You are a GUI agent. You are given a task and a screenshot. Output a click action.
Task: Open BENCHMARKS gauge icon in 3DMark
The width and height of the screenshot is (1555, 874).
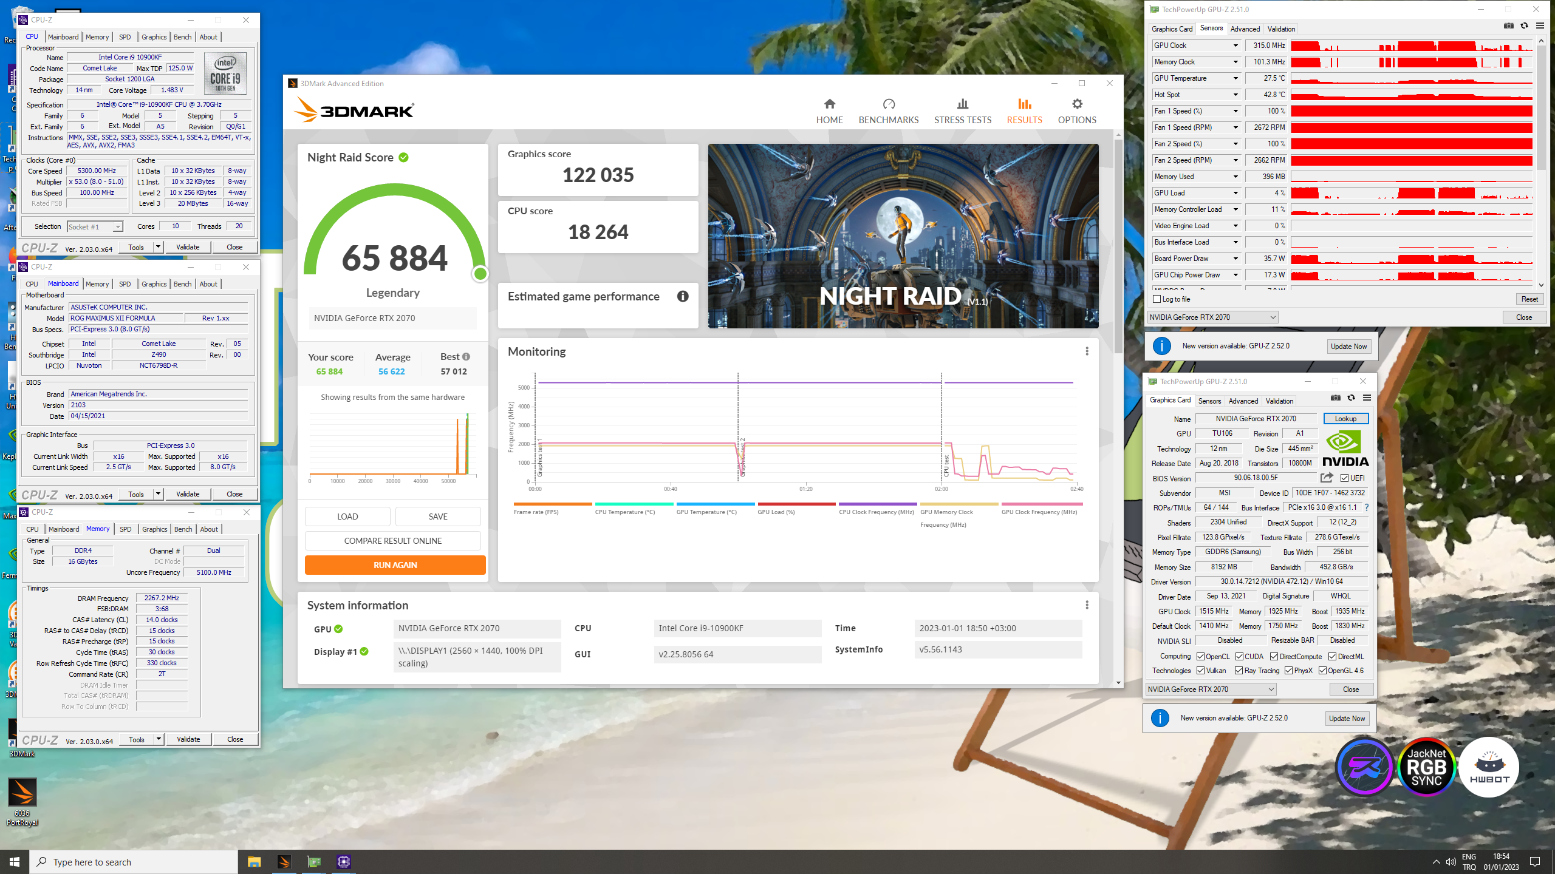click(889, 104)
